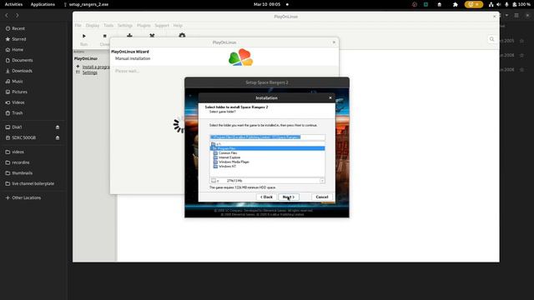Click the microphone icon in system tray
The image size is (534, 300).
[x=506, y=4]
